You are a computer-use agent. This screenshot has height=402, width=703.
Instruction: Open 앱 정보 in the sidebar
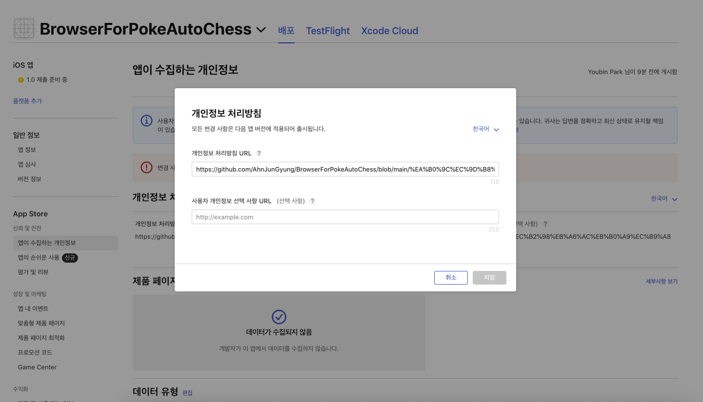coord(27,150)
